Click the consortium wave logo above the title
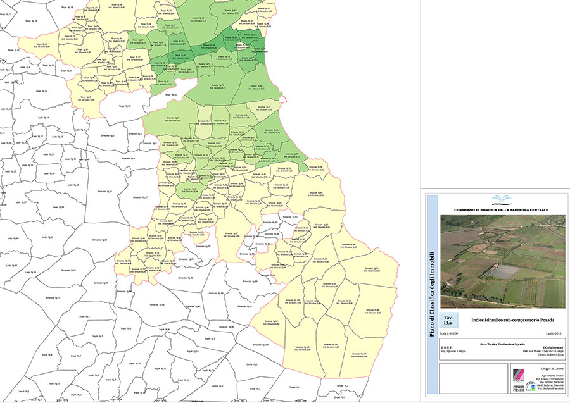 [x=502, y=200]
